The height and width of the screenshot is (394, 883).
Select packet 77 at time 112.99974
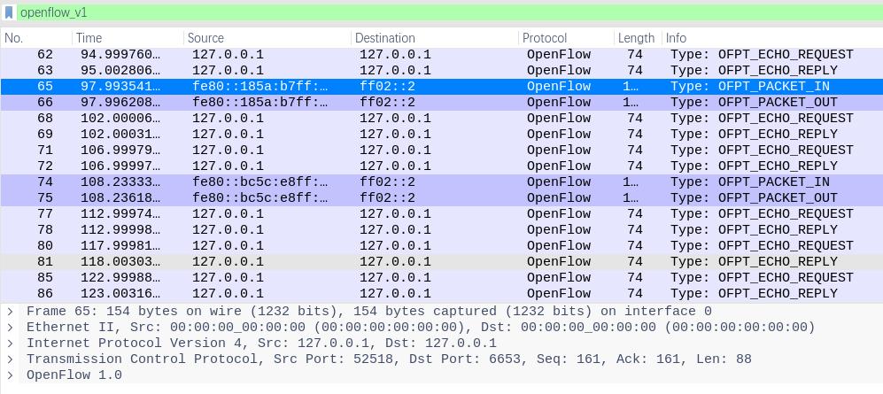(x=441, y=214)
